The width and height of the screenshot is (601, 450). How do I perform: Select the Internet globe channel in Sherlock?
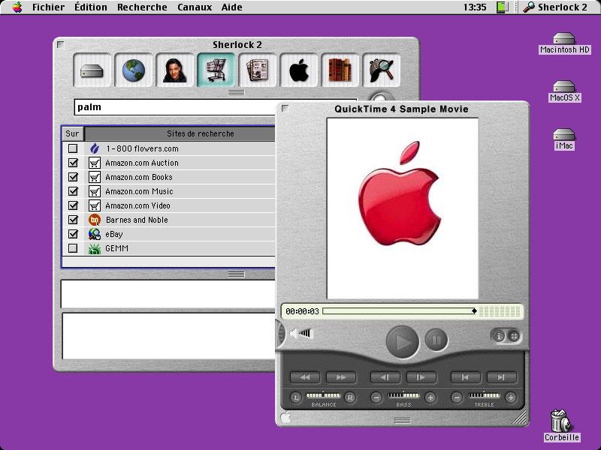[x=134, y=70]
